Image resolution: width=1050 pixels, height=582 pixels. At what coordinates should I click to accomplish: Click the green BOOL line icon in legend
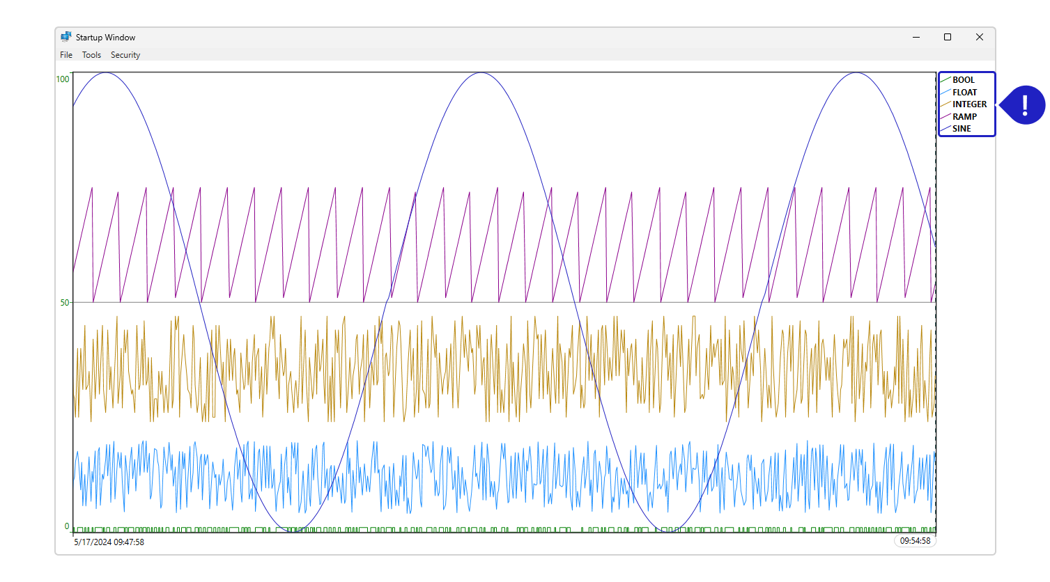[945, 80]
